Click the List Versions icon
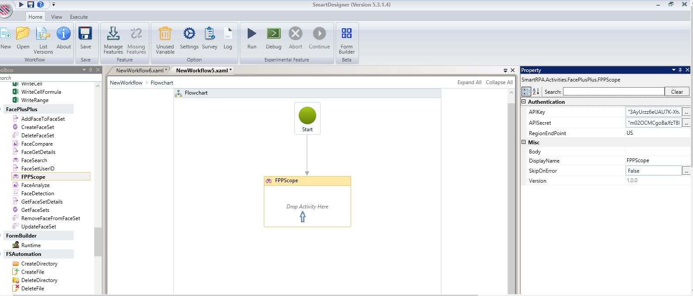Screen dimensions: 693x296 click(x=43, y=34)
